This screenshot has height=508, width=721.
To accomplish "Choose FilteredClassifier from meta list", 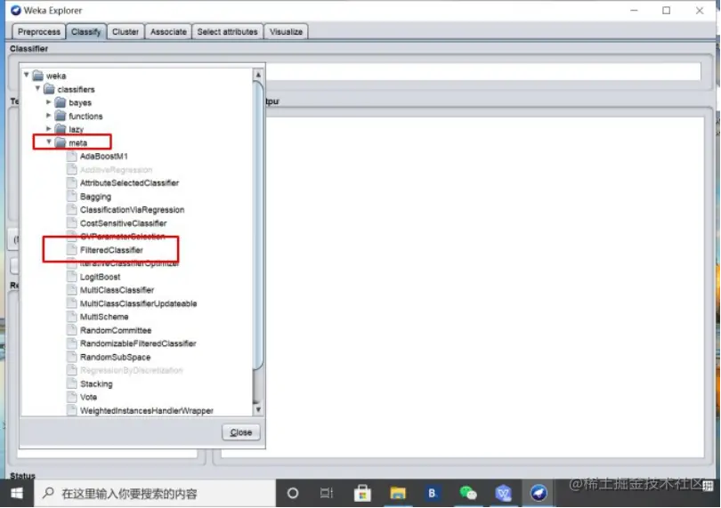I will point(111,250).
